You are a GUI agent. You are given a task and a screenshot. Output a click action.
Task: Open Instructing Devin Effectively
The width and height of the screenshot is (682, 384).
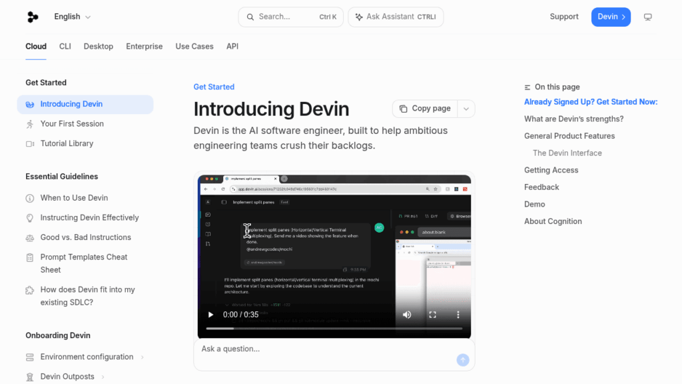(90, 217)
